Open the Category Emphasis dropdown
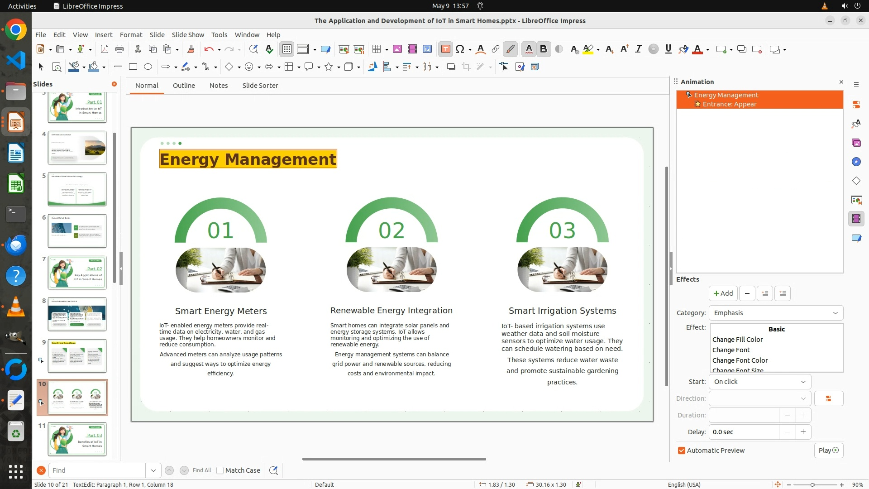 (x=776, y=313)
